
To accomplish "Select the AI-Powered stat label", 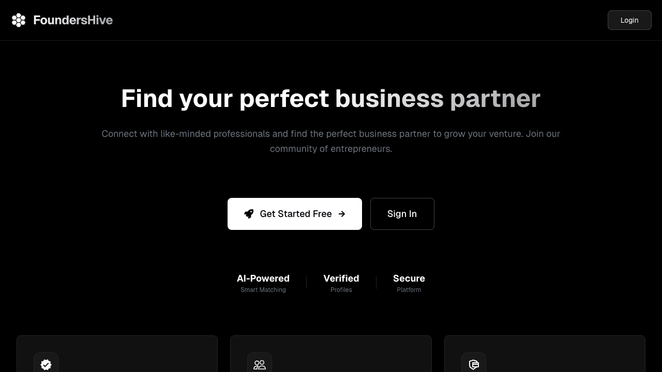I will point(263,278).
